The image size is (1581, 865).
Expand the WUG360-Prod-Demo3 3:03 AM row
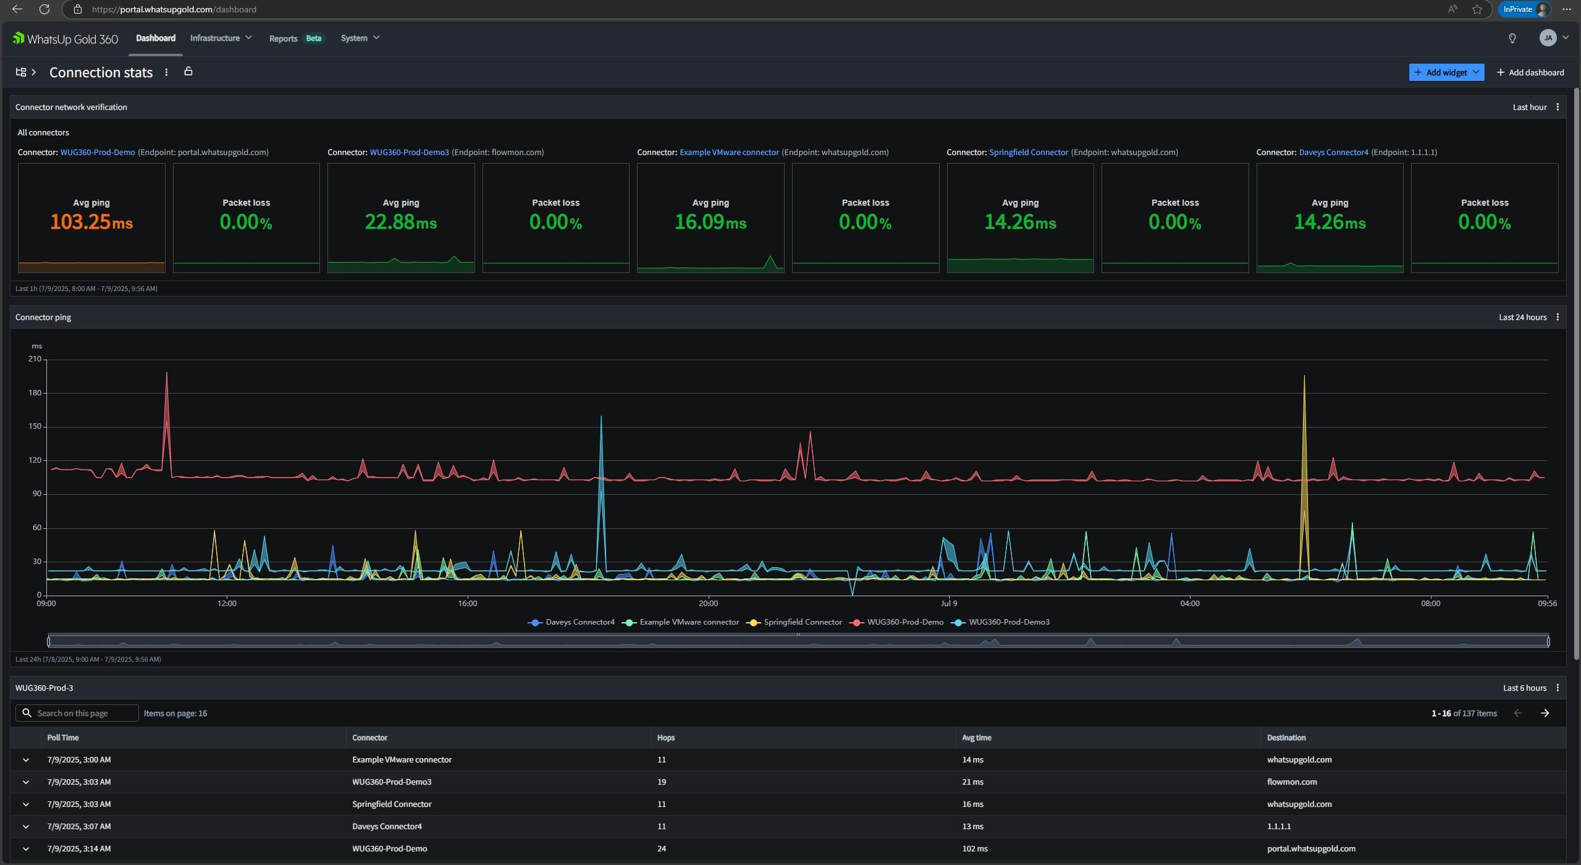point(26,782)
